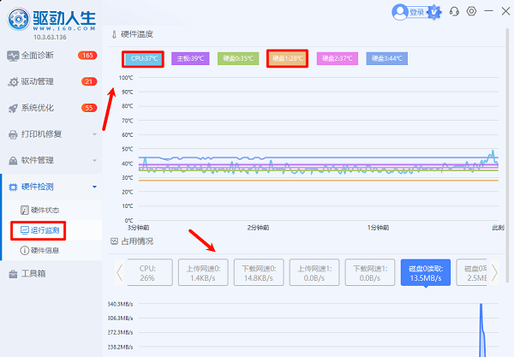Select the 上传网速1: 0.0B/s card

tap(314, 272)
